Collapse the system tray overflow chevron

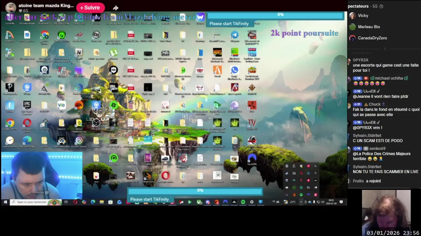(x=301, y=202)
